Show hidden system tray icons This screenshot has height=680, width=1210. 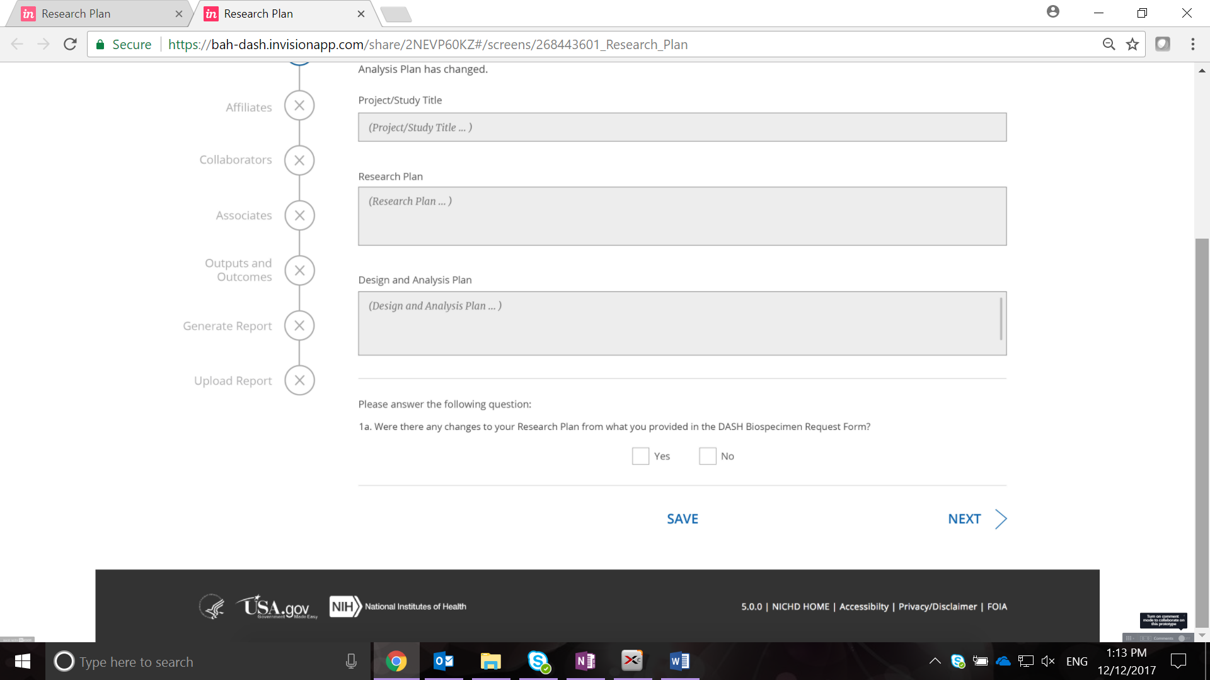tap(935, 661)
